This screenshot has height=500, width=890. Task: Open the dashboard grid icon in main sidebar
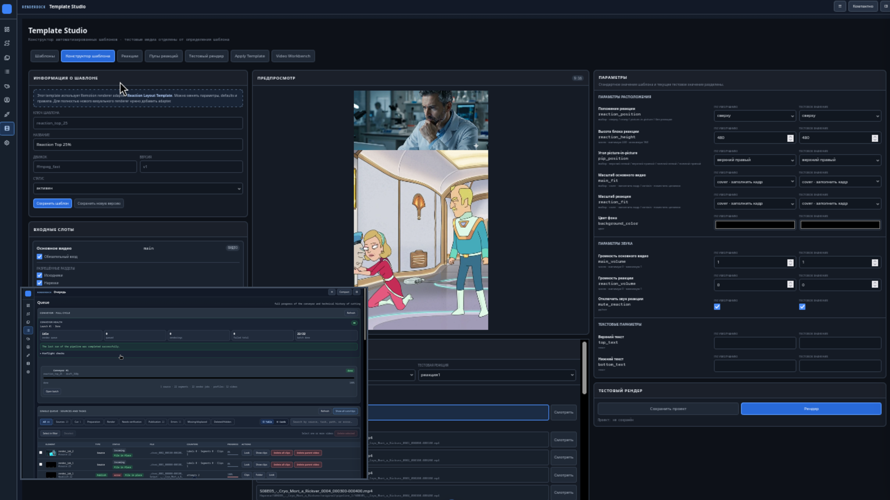pos(7,29)
